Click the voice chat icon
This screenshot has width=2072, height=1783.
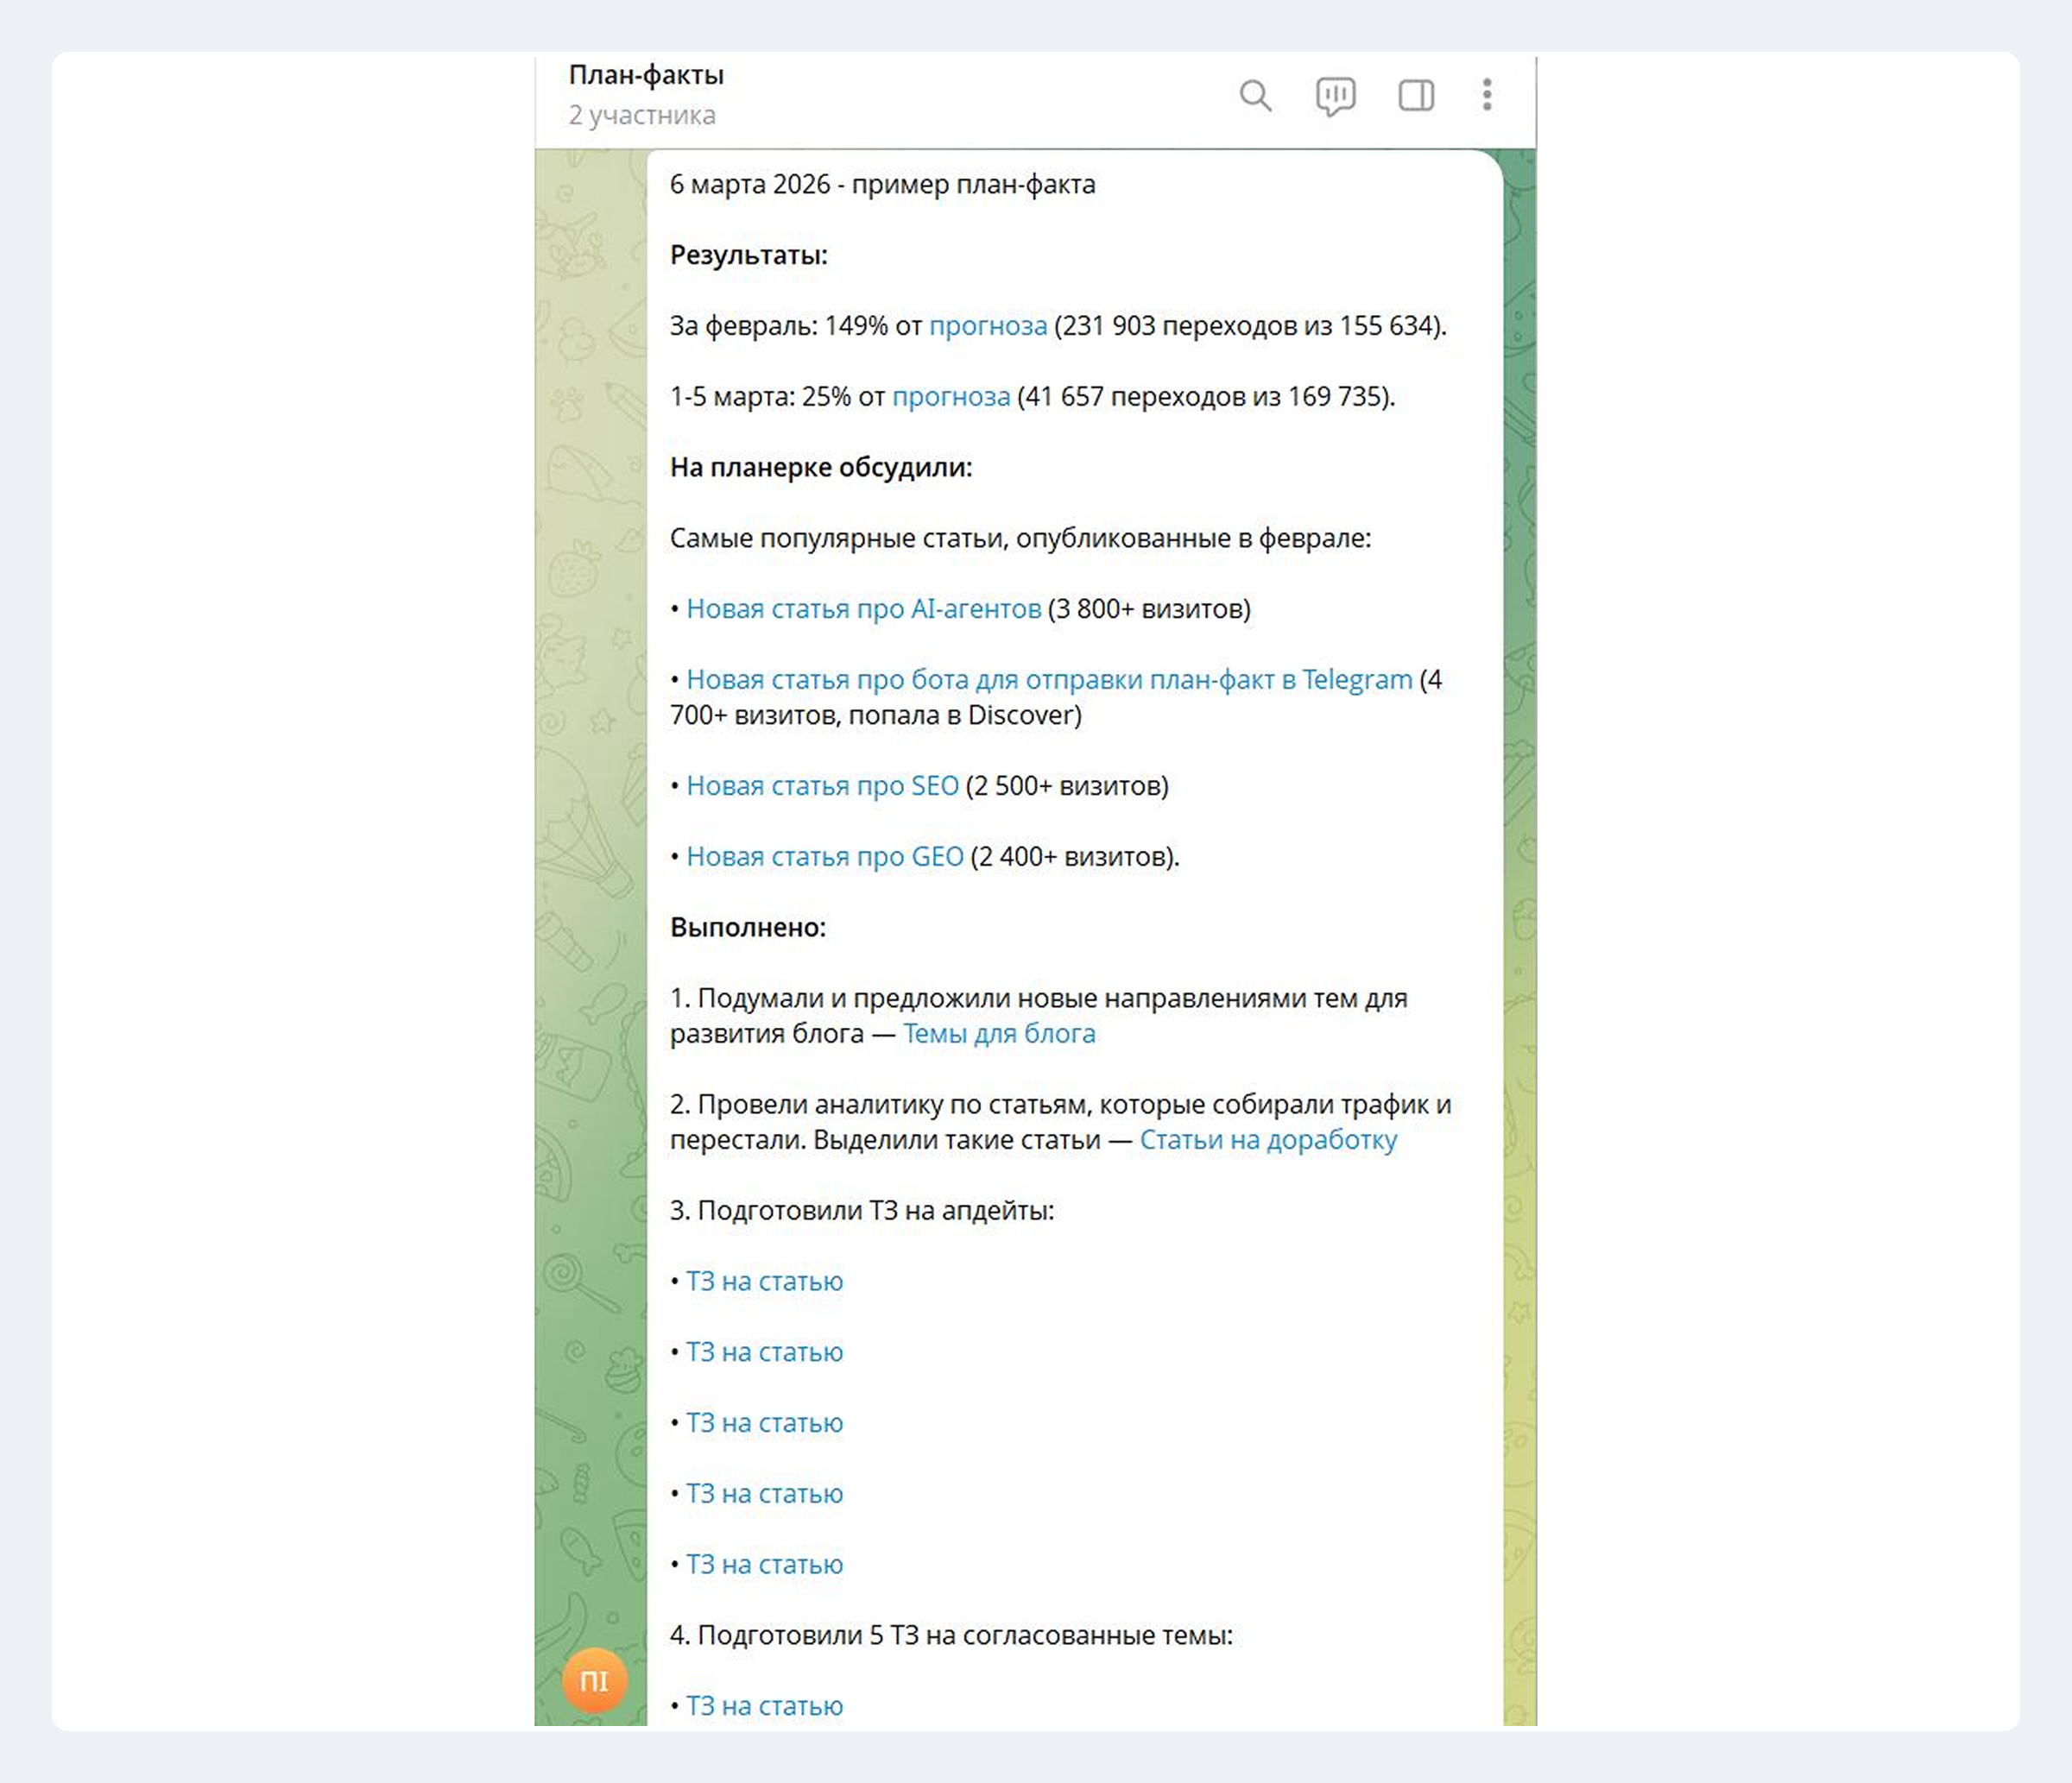click(x=1335, y=96)
